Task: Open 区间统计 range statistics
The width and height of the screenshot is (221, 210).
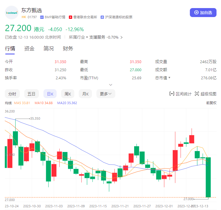Action: pyautogui.click(x=180, y=94)
